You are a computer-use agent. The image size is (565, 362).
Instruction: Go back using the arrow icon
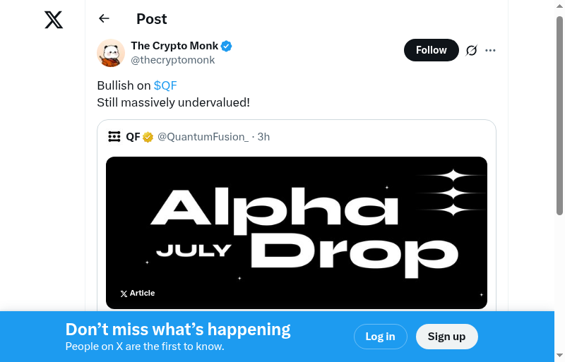pyautogui.click(x=105, y=19)
